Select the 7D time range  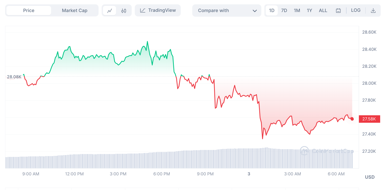[x=284, y=11]
